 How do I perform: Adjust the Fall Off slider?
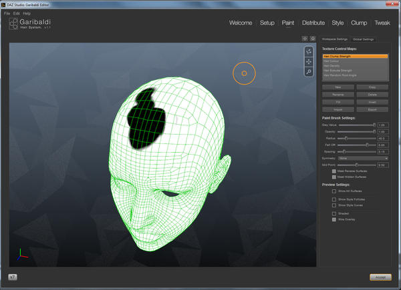[x=357, y=145]
